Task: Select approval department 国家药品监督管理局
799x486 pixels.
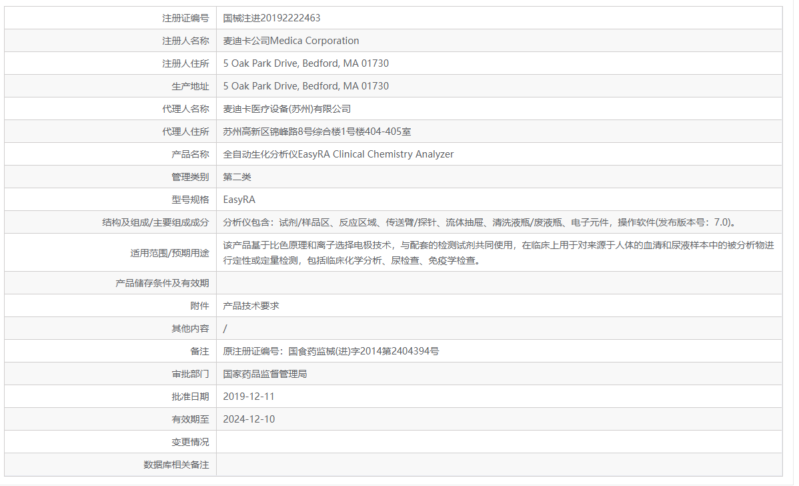Action: tap(265, 374)
